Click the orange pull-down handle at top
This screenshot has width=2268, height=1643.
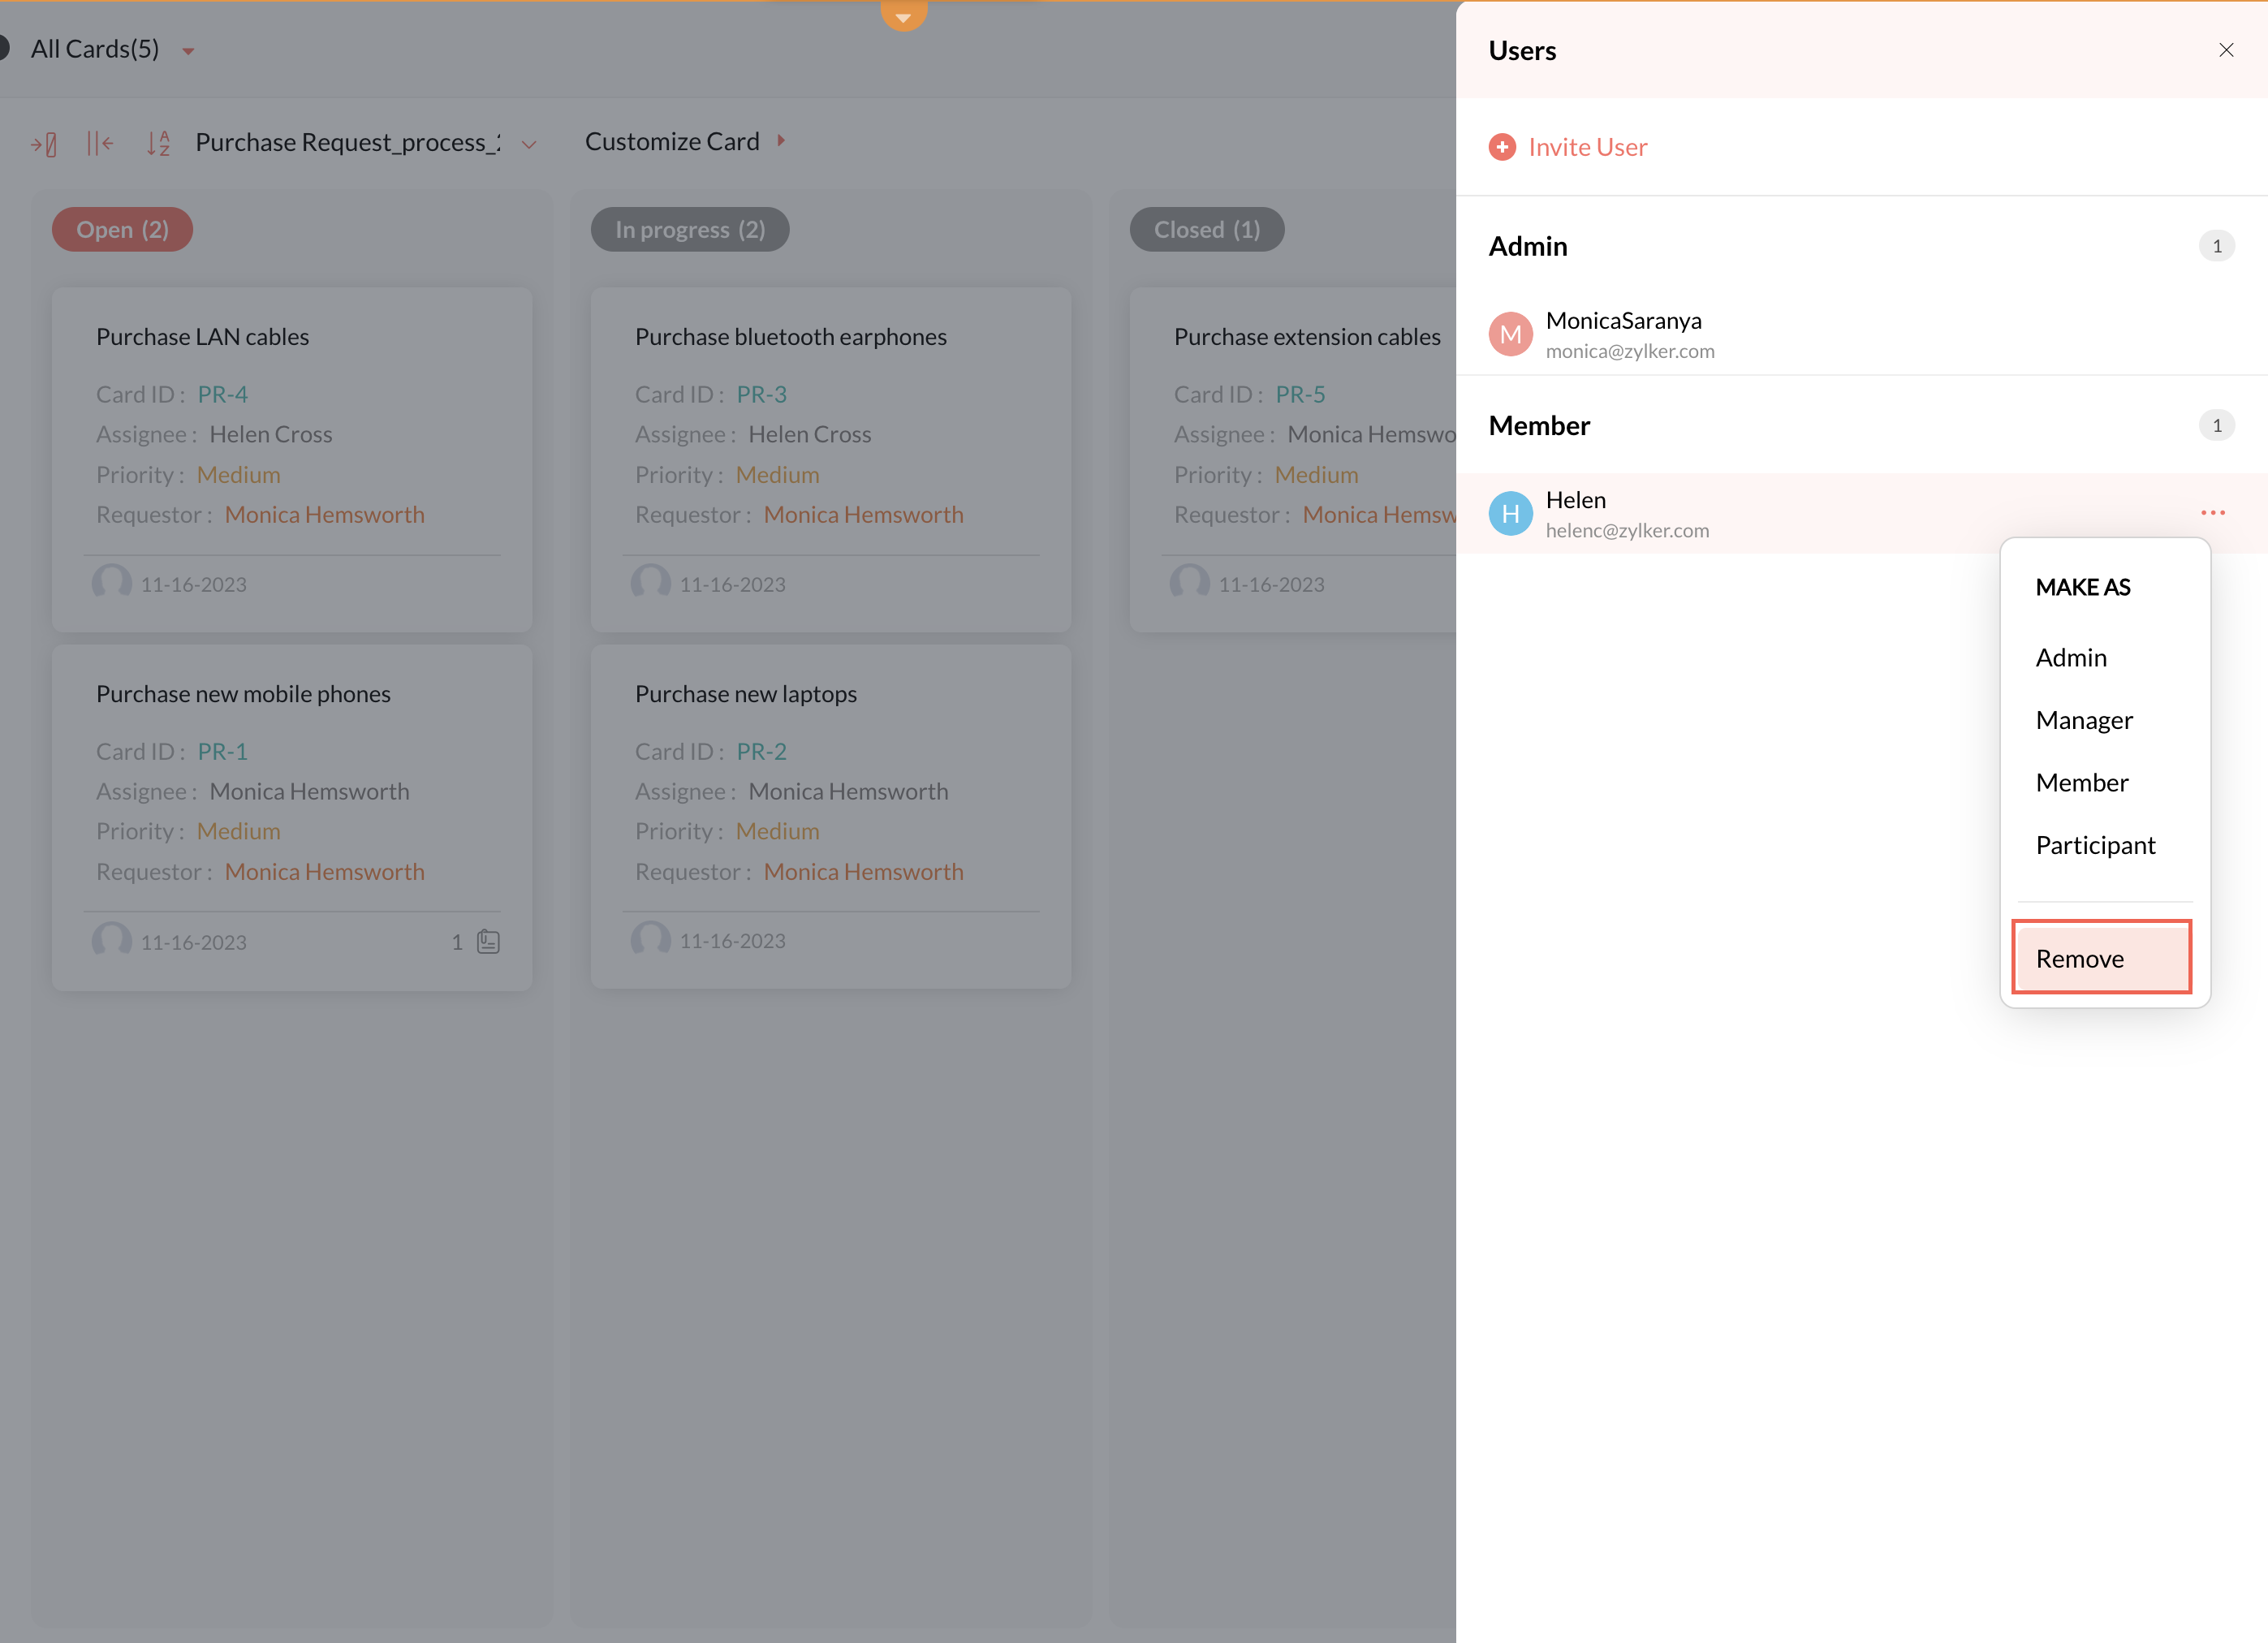(903, 15)
